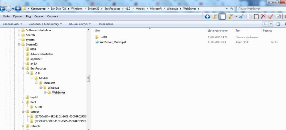Click San Disk (C:) in the breadcrumb
This screenshot has width=286, height=130.
58,9
